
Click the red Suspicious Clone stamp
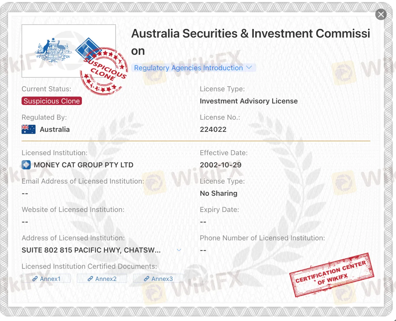(x=104, y=72)
